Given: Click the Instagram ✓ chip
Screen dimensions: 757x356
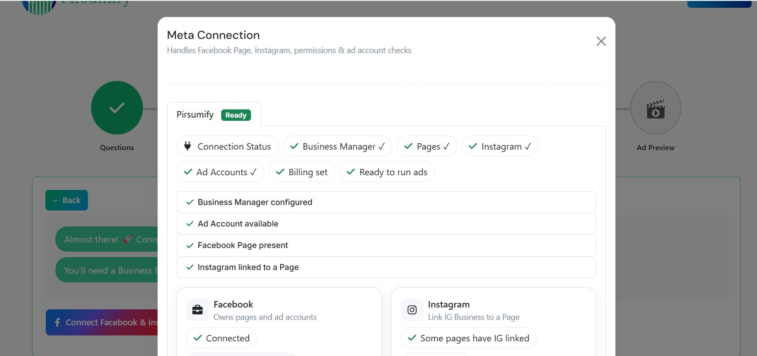Looking at the screenshot, I should pos(500,146).
